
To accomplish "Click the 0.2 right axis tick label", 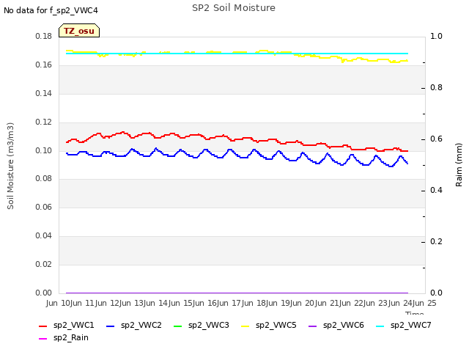I will pos(437,241).
